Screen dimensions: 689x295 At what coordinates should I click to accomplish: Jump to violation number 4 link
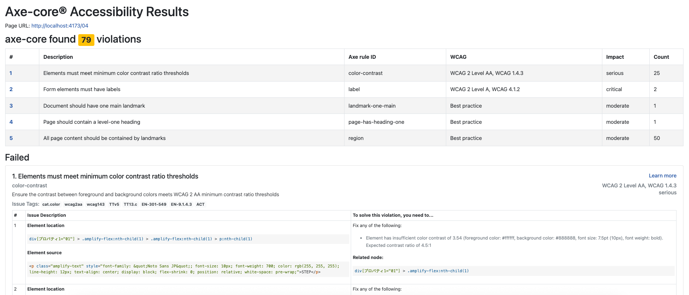tap(11, 122)
